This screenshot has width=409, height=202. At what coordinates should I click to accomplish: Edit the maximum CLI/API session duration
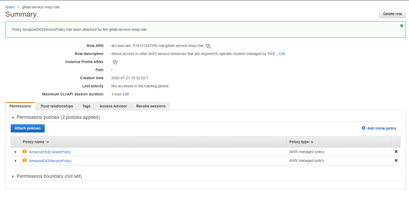coord(126,94)
